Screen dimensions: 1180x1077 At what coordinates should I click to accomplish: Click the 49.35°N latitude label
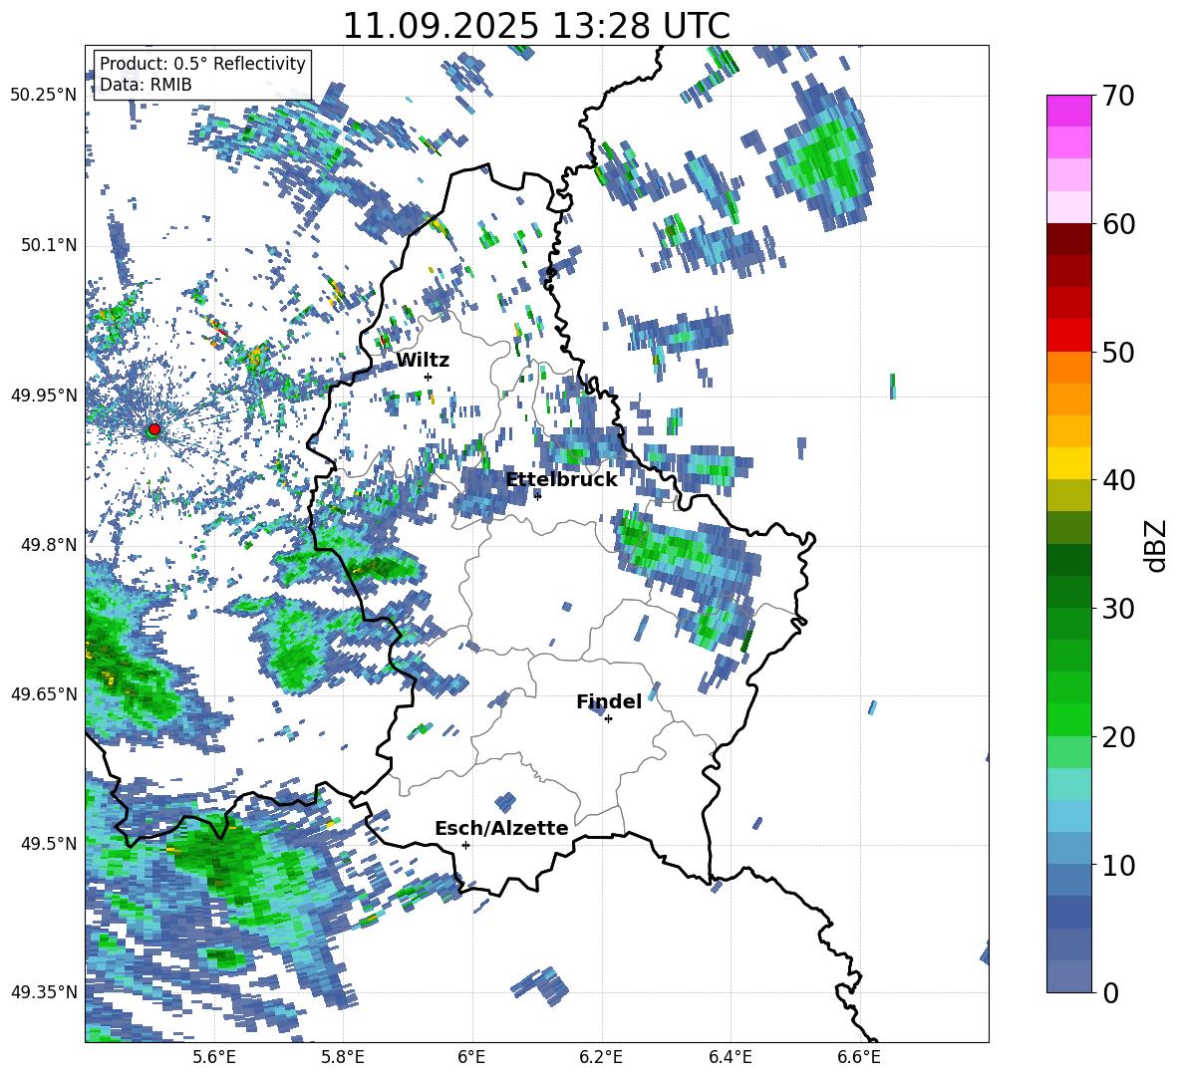44,992
